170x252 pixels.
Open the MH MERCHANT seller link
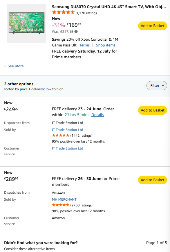click(64, 199)
